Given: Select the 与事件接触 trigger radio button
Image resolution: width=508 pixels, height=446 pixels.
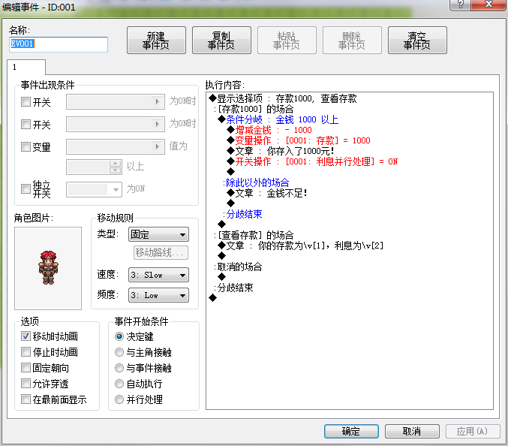Looking at the screenshot, I should (x=119, y=368).
